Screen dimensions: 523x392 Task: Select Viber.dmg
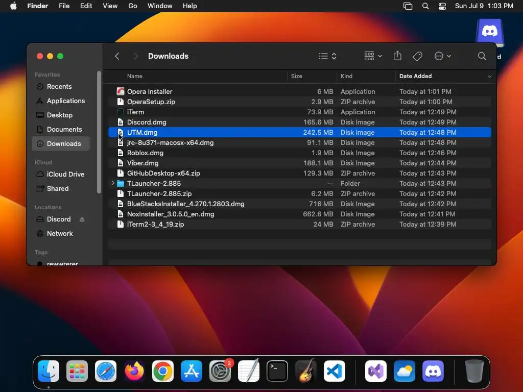coord(299,163)
